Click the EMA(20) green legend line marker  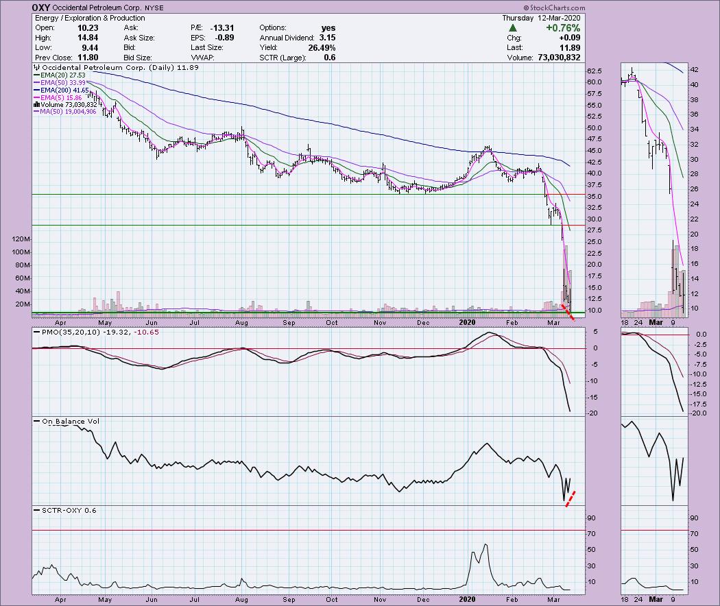click(x=37, y=75)
